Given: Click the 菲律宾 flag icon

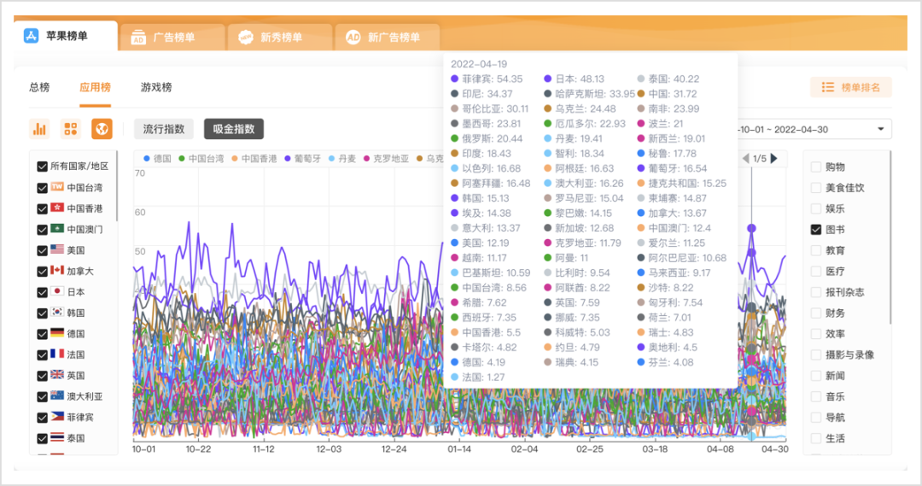Looking at the screenshot, I should coord(57,417).
